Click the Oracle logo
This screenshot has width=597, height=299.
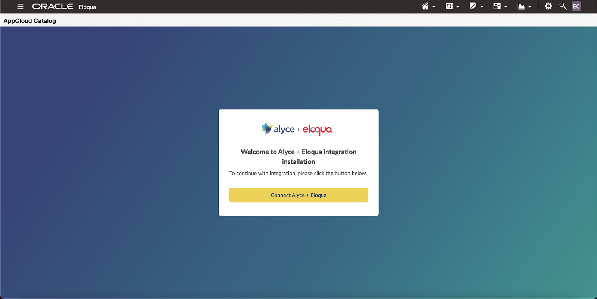click(53, 6)
